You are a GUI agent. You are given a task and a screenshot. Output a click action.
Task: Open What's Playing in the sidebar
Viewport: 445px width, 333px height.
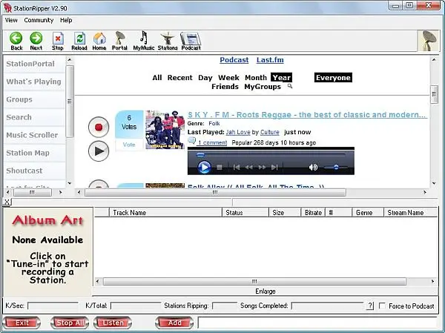click(x=35, y=82)
